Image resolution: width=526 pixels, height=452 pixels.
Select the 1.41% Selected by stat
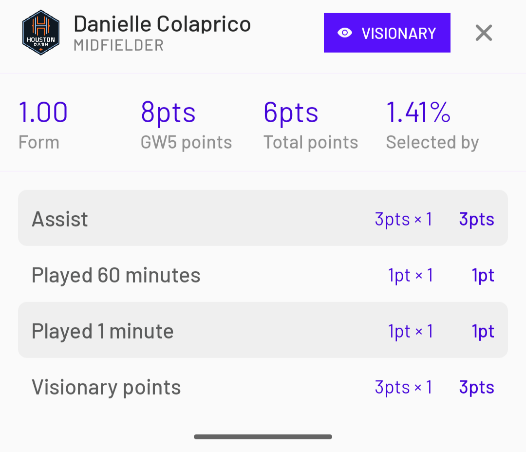(x=418, y=113)
